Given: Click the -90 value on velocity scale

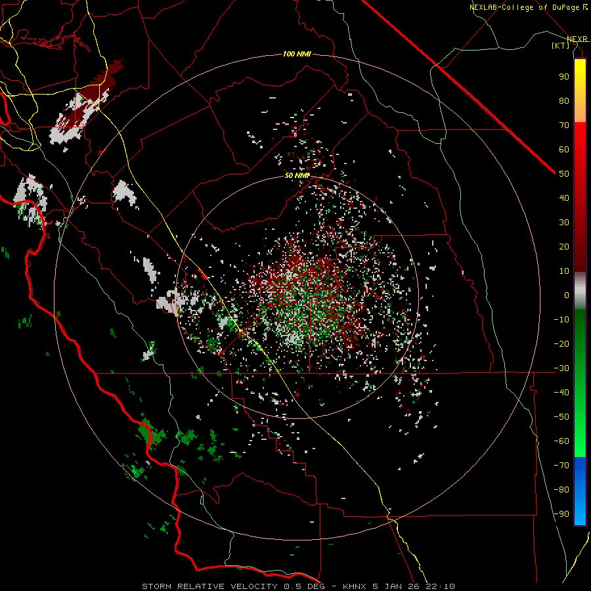Looking at the screenshot, I should coord(561,514).
